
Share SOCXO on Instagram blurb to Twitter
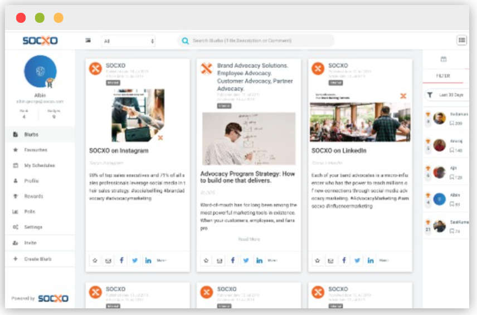click(135, 260)
